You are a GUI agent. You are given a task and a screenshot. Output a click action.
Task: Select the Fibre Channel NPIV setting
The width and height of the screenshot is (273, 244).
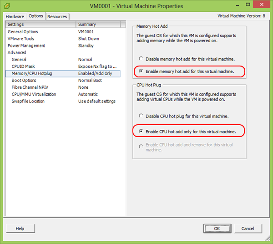pyautogui.click(x=29, y=87)
